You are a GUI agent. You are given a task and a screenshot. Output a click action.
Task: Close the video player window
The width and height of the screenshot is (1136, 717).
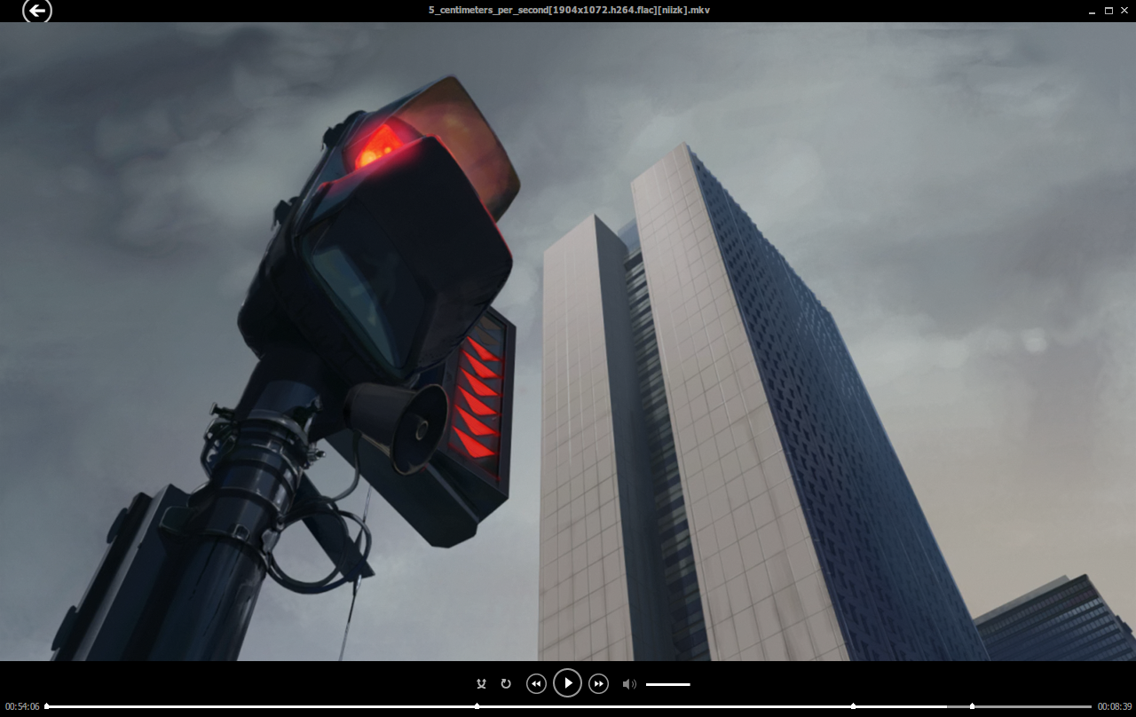click(x=1124, y=11)
